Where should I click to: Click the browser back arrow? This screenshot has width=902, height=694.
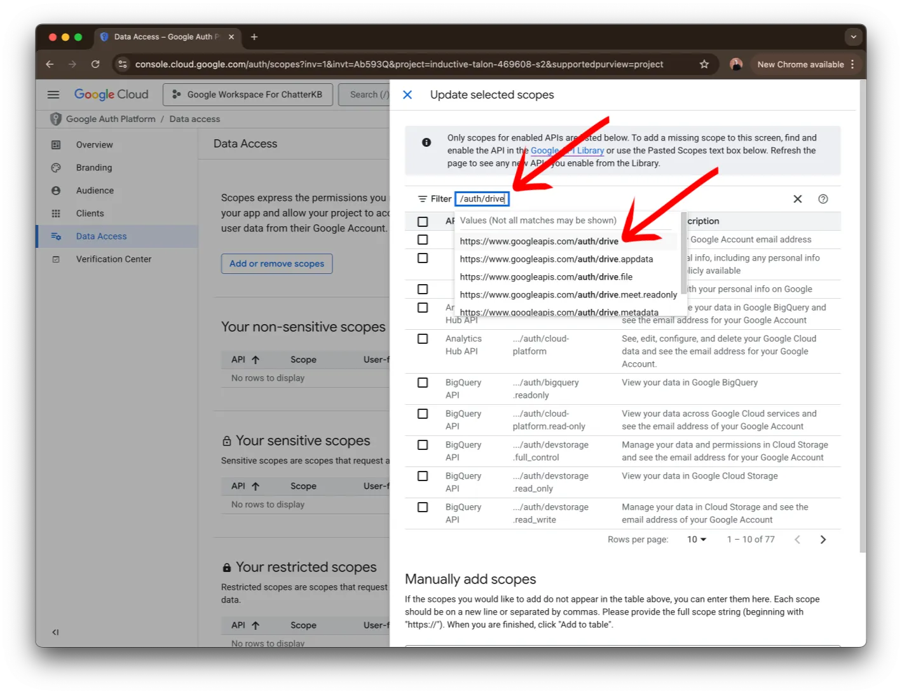[x=50, y=64]
